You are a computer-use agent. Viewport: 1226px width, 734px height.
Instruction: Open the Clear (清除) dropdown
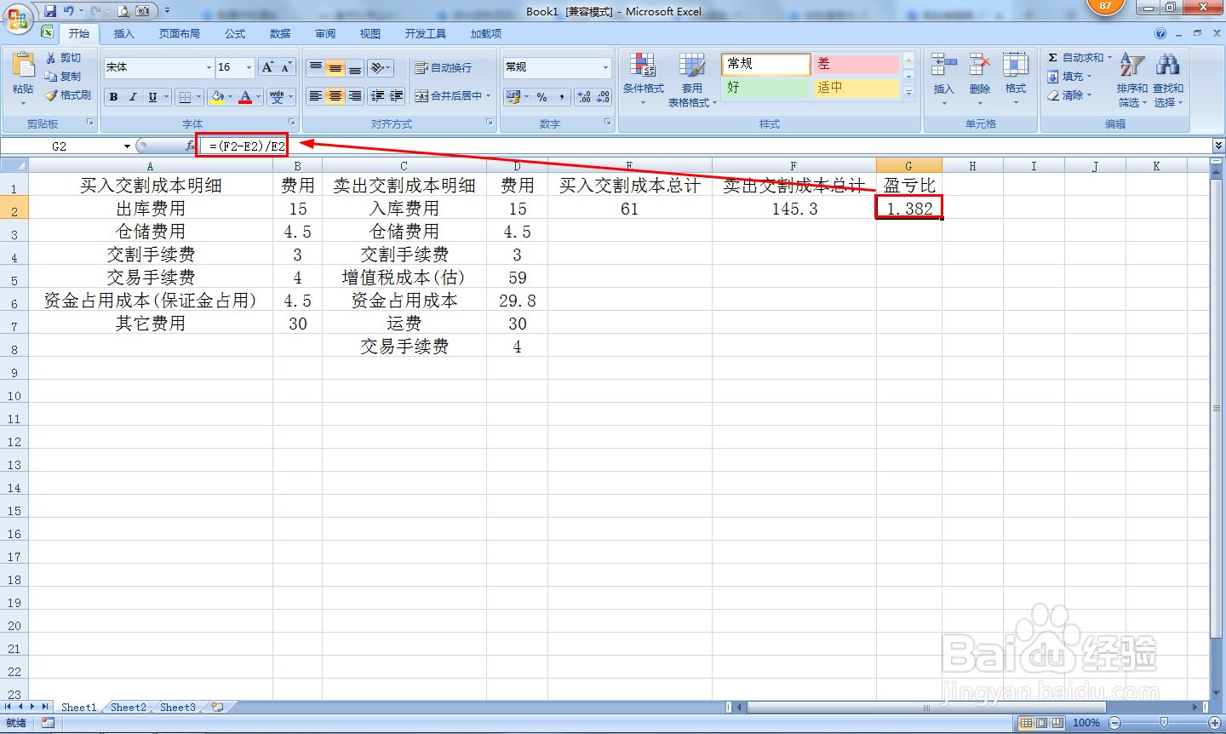point(1070,95)
